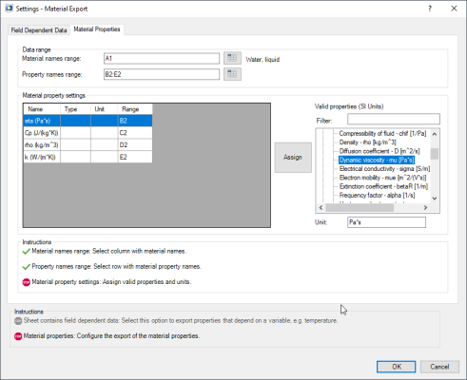
Task: Switch to the Field Dependent Data tab
Action: click(39, 30)
